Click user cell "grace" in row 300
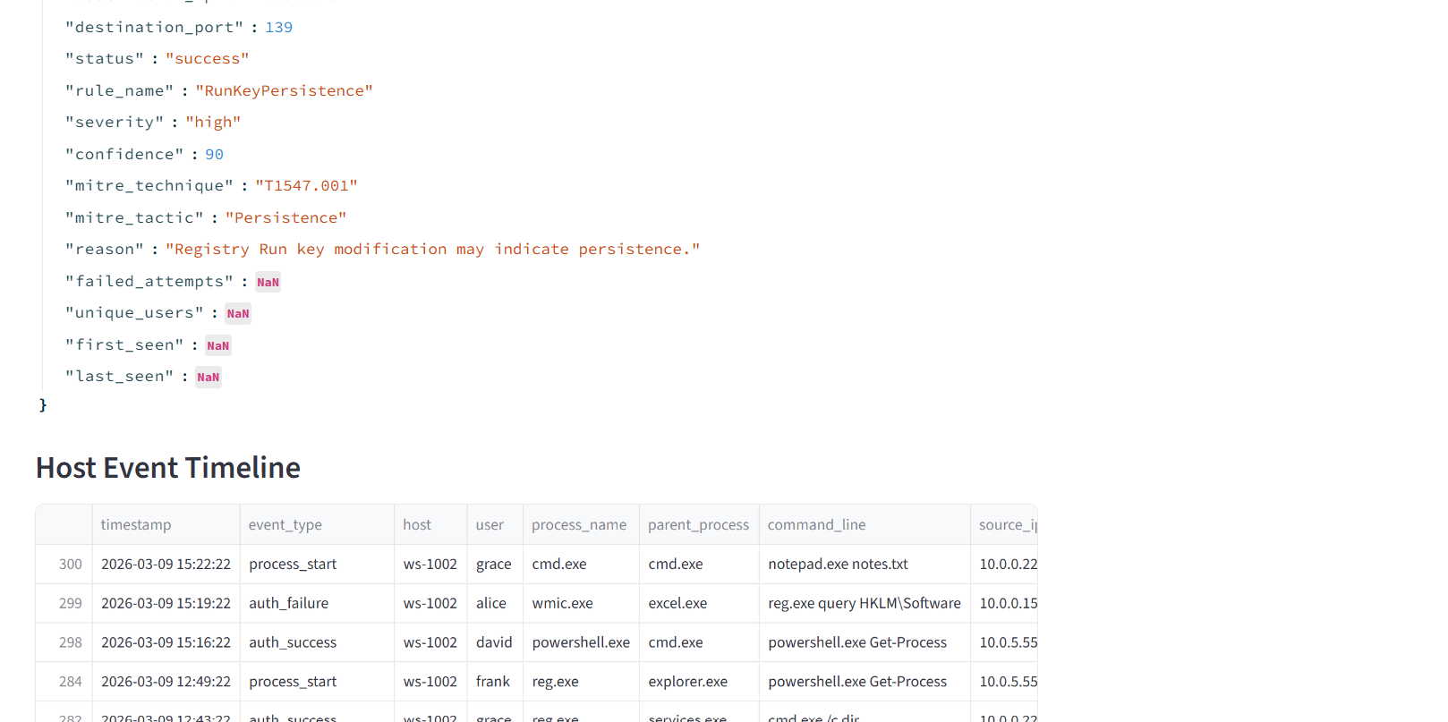Screen dimensions: 1448x722 [x=495, y=564]
